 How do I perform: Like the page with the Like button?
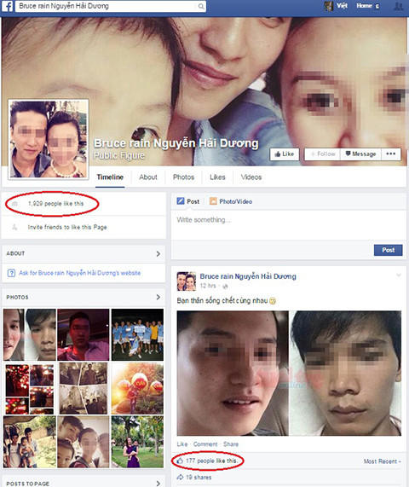[285, 154]
